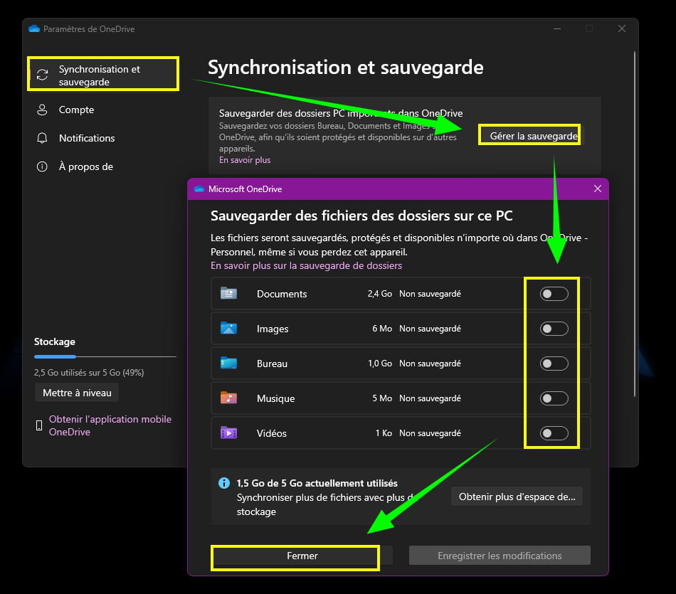Turn on the Musique backup switch
This screenshot has width=676, height=594.
(x=554, y=398)
